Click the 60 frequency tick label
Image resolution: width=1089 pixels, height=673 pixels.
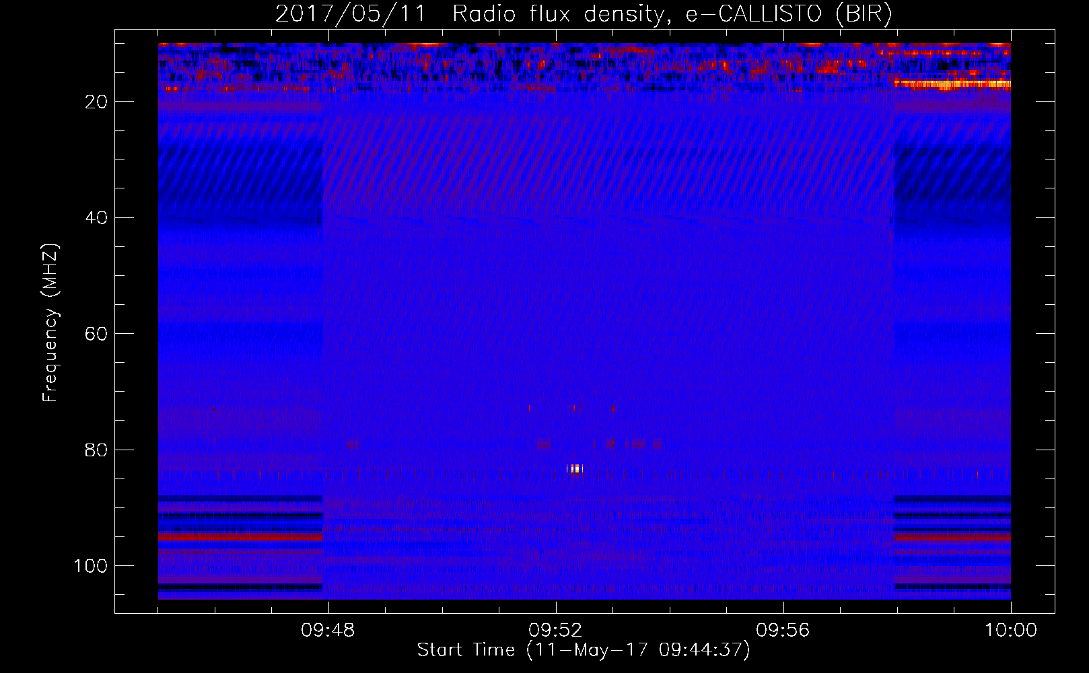click(x=96, y=334)
